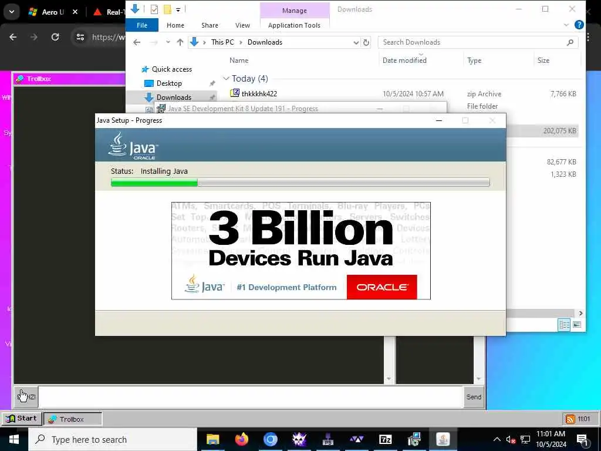Refresh the Downloads folder
The width and height of the screenshot is (601, 451).
coord(366,42)
